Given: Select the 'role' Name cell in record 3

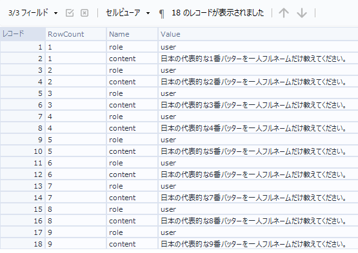Looking at the screenshot, I should [x=132, y=70].
